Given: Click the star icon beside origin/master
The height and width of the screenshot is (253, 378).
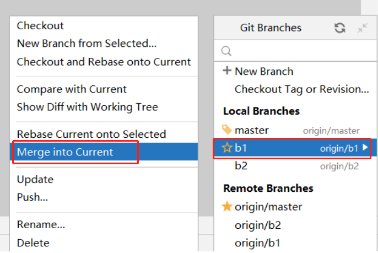Looking at the screenshot, I should (227, 207).
